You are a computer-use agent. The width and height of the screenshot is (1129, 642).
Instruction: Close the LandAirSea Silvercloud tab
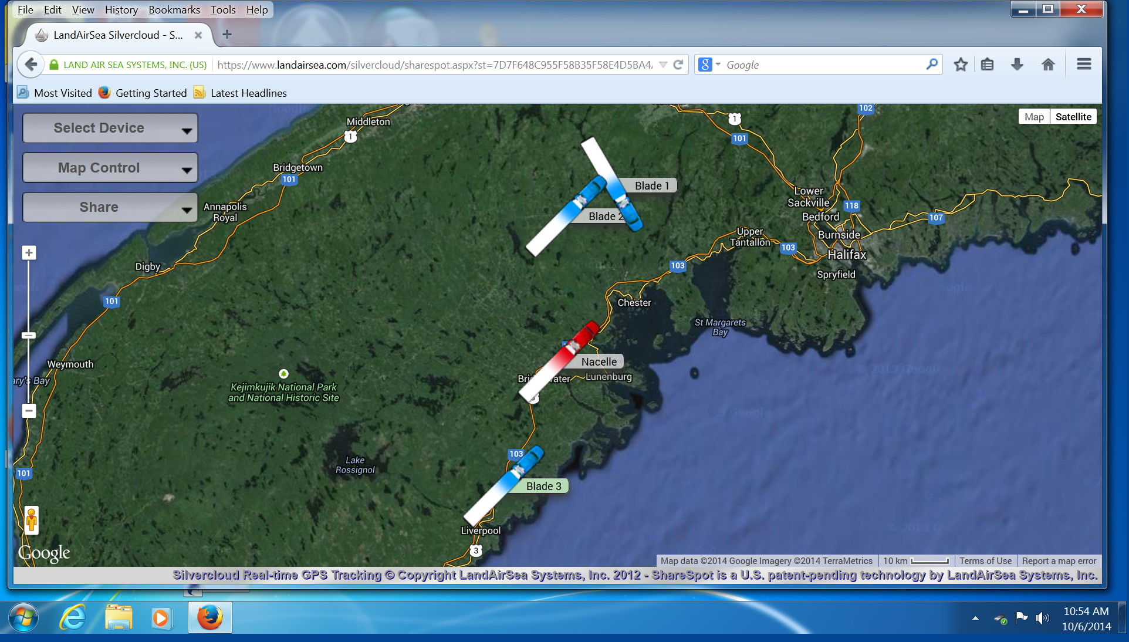click(198, 35)
